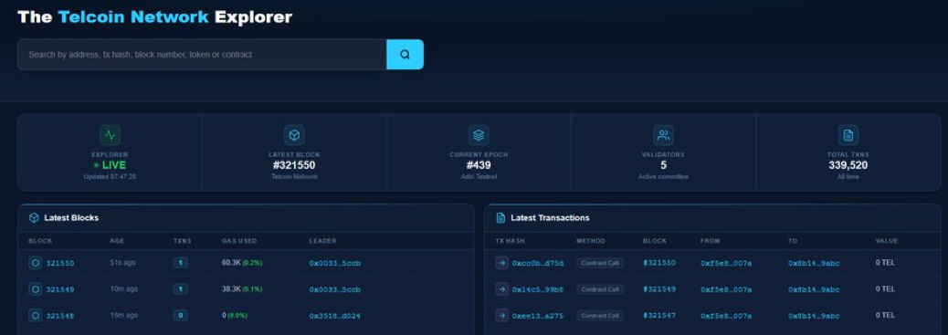Click the Validators people icon

point(663,135)
